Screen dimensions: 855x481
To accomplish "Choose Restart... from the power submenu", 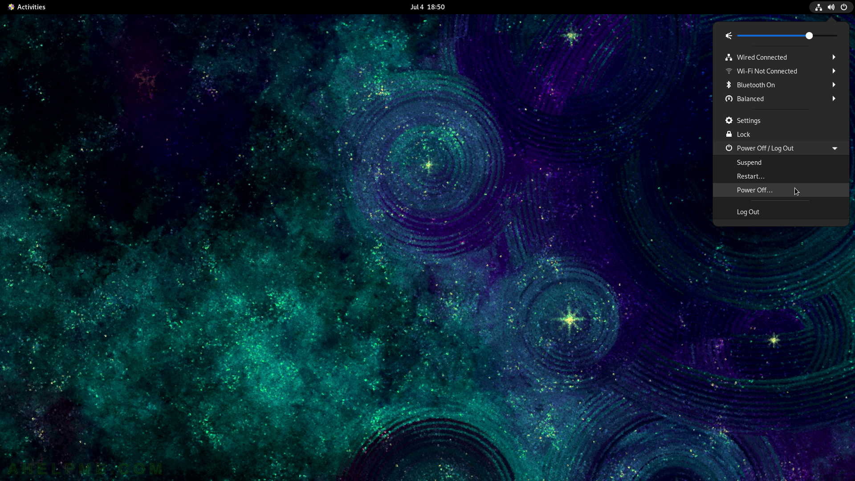I will 781,176.
